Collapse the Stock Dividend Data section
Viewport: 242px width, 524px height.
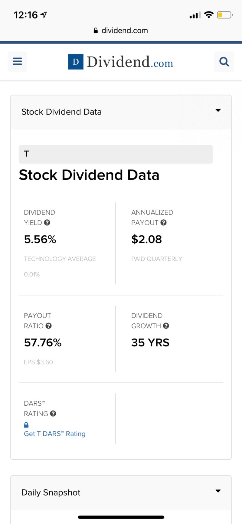(218, 110)
